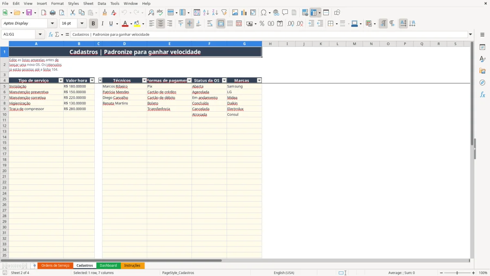
Task: Click the Cut scissors icon
Action: click(x=73, y=13)
